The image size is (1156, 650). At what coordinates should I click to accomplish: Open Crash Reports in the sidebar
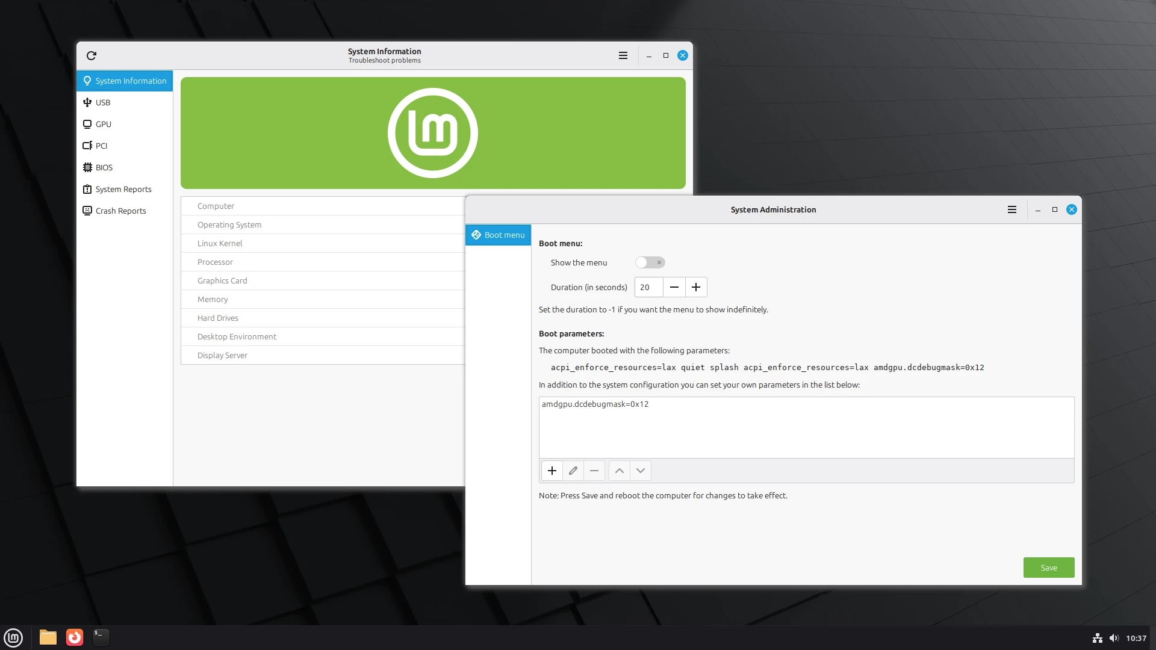tap(120, 211)
